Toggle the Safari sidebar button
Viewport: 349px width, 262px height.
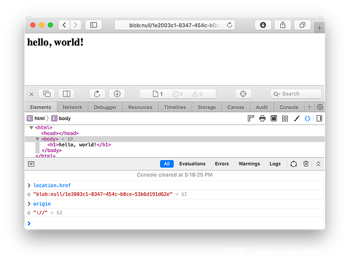[94, 25]
